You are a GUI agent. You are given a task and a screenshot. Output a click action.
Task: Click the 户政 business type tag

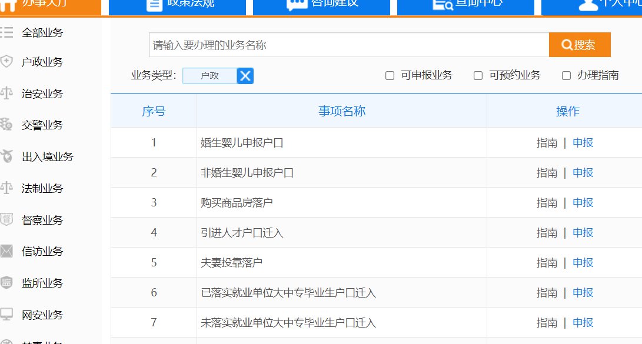click(209, 76)
